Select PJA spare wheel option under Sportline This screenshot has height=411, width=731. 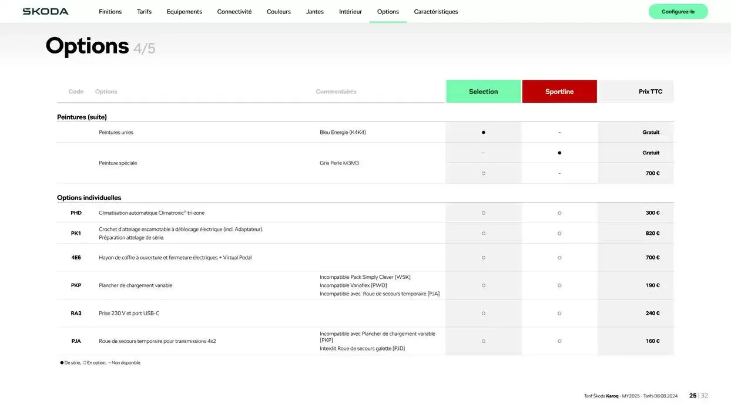[559, 341]
